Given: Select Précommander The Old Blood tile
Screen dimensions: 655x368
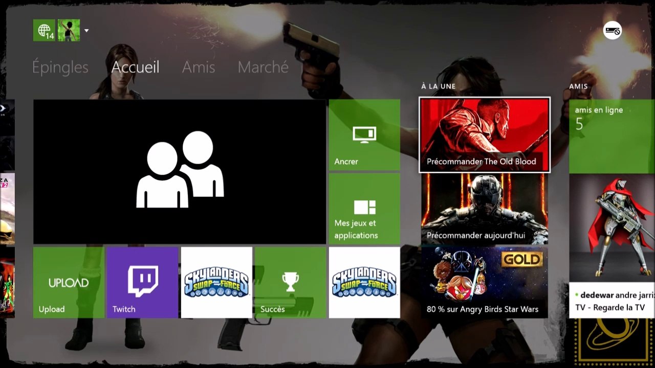Looking at the screenshot, I should coord(485,135).
